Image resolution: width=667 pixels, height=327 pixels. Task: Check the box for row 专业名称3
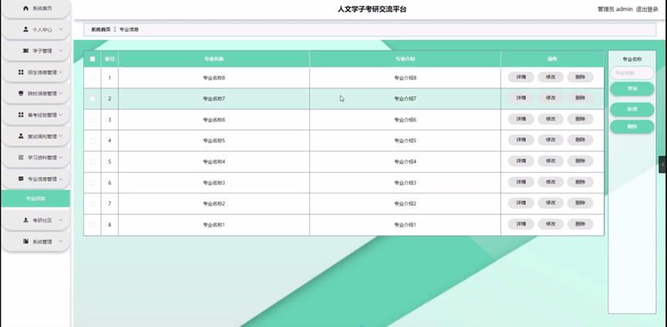click(x=93, y=183)
